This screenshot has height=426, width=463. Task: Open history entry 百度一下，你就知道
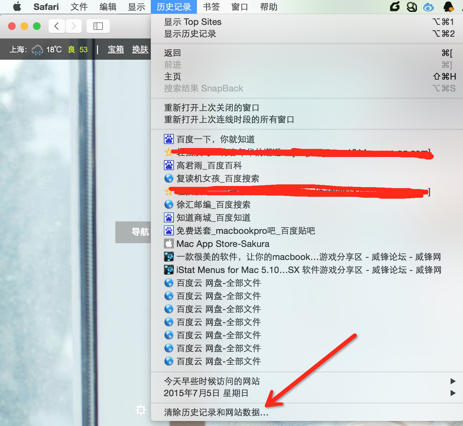click(307, 139)
